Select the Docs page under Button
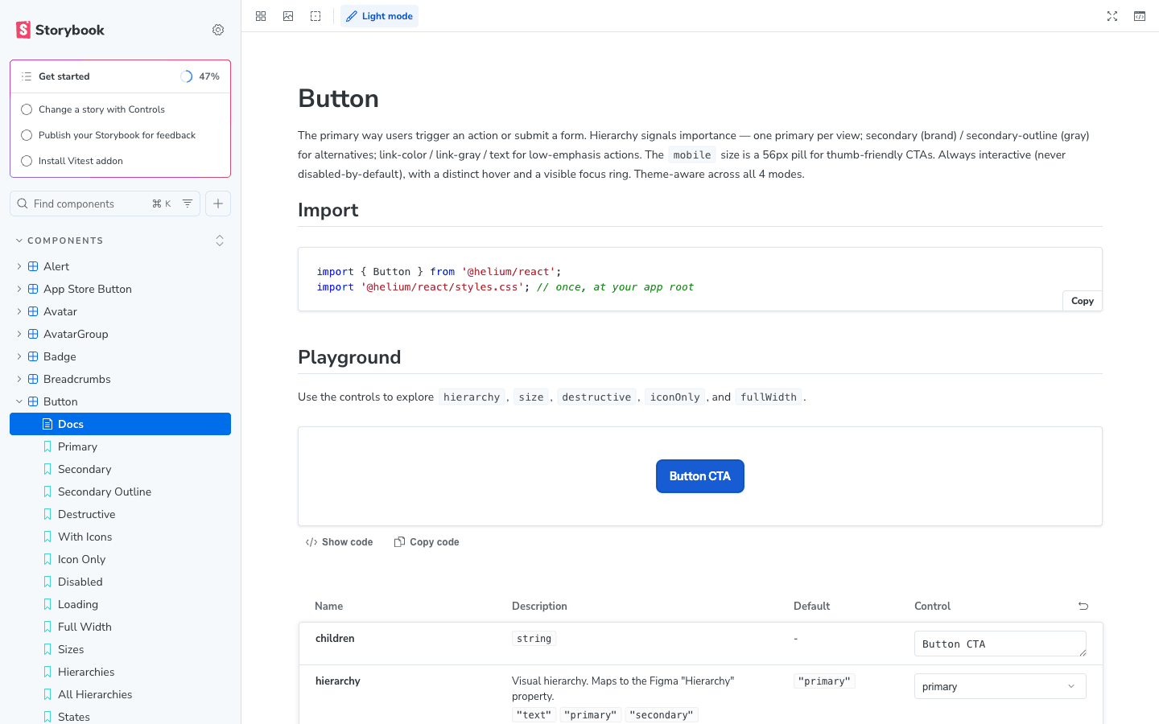The height and width of the screenshot is (724, 1159). [120, 424]
